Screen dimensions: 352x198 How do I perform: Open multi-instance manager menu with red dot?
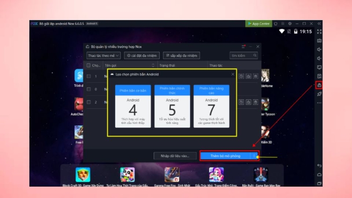[x=243, y=47]
